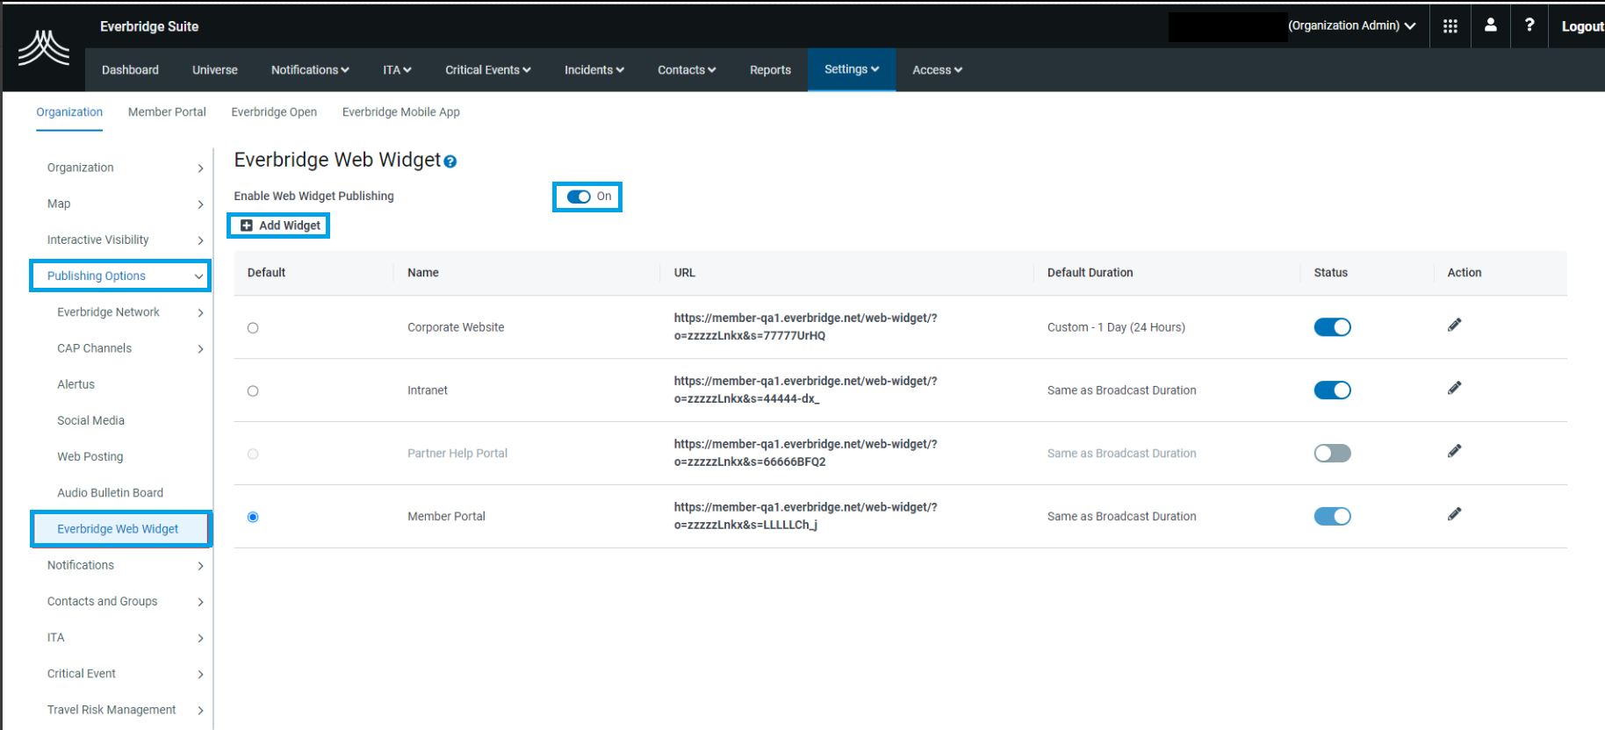
Task: Open the Reports menu item
Action: point(770,70)
